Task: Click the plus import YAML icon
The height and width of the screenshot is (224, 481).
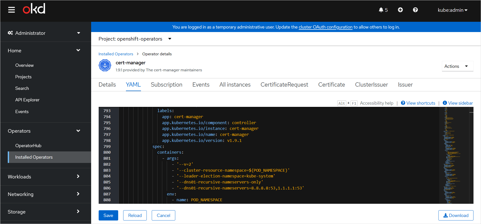Action: point(400,10)
